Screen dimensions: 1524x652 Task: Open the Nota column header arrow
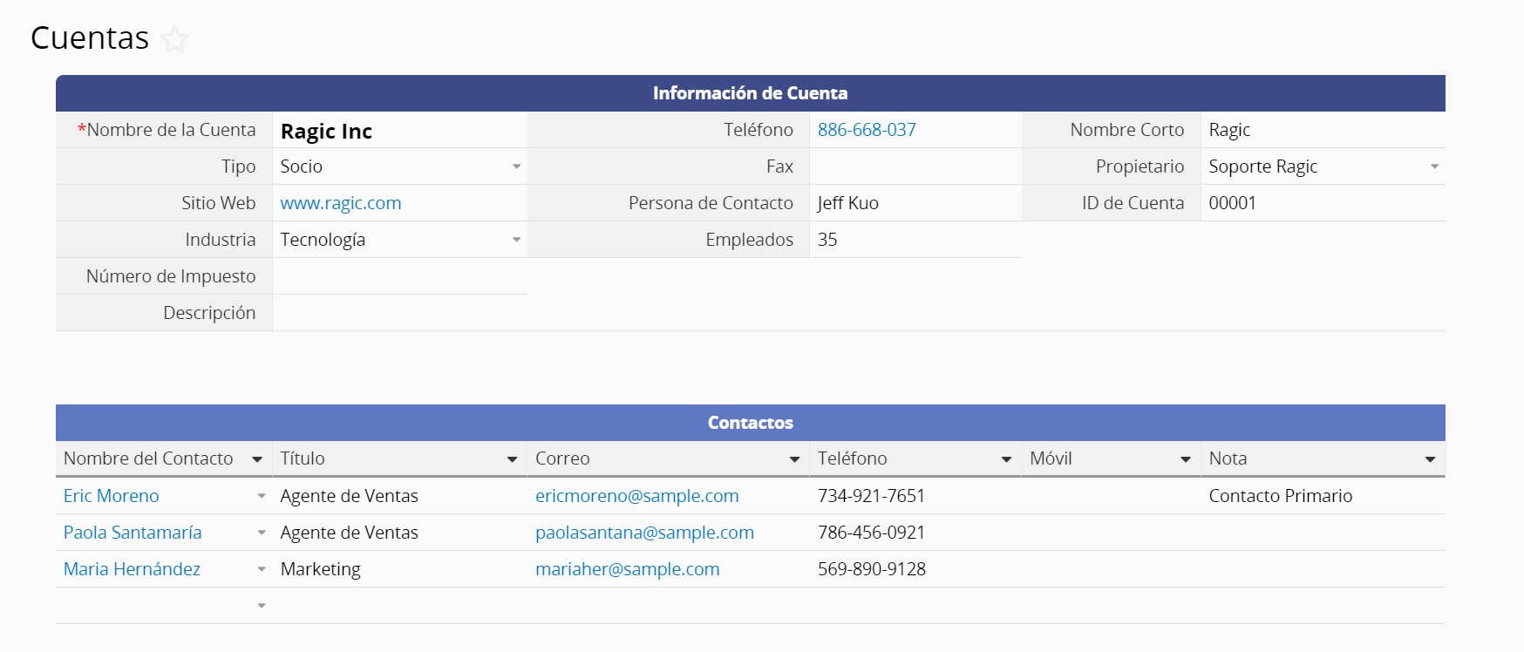(x=1430, y=459)
